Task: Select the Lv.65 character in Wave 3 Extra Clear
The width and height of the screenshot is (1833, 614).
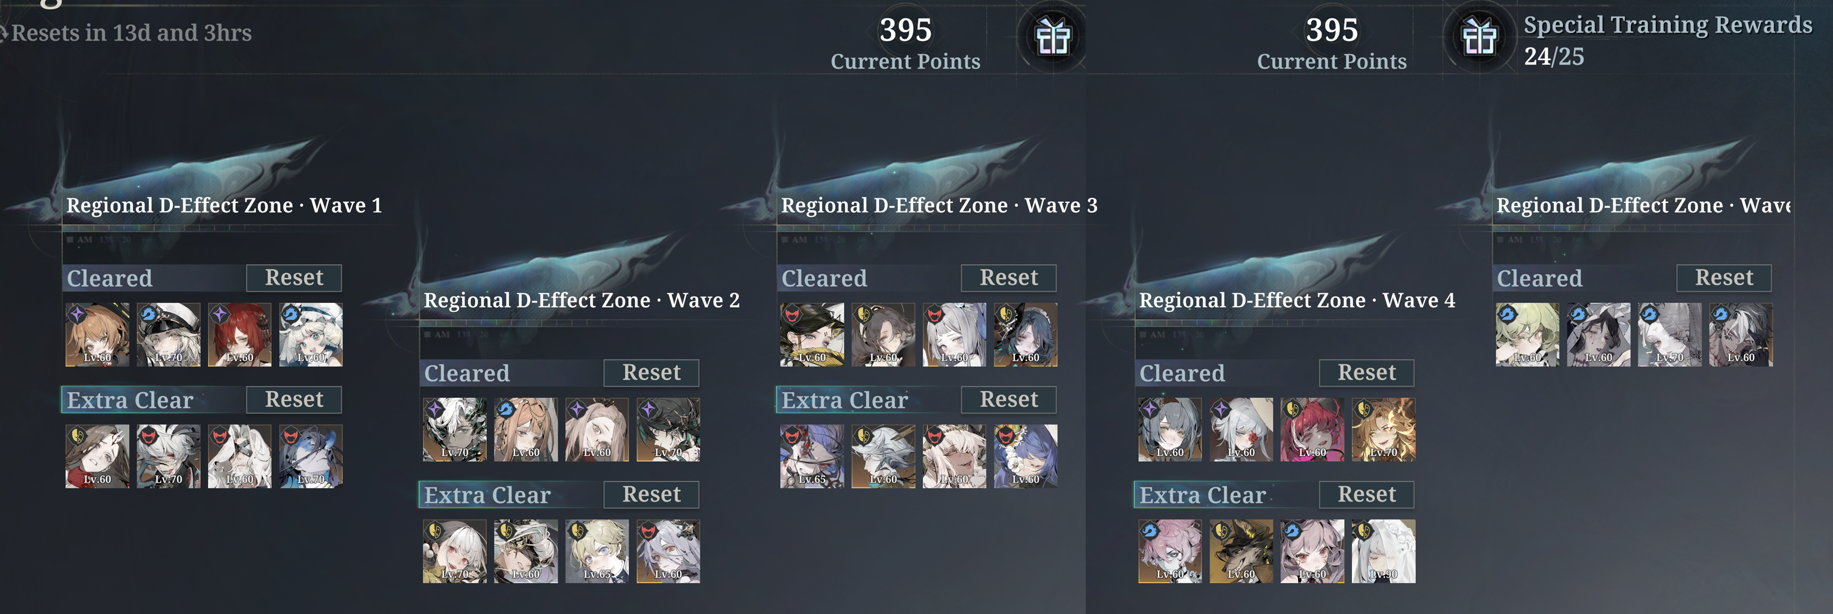Action: pyautogui.click(x=812, y=456)
